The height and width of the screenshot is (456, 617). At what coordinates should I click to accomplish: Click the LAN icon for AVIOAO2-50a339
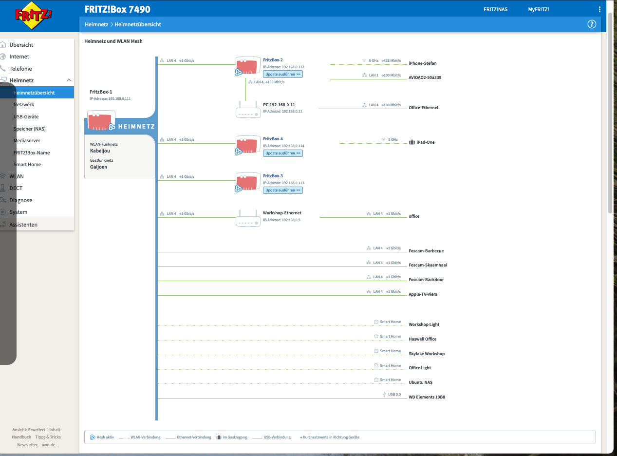[x=364, y=75]
